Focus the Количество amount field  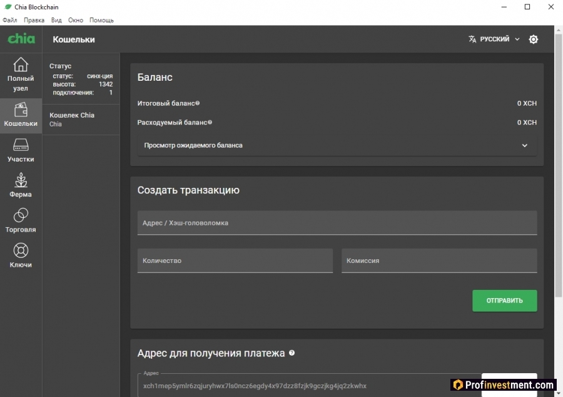coord(235,260)
